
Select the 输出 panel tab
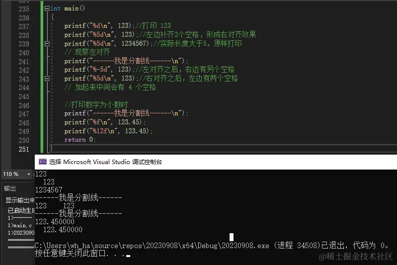[10, 188]
